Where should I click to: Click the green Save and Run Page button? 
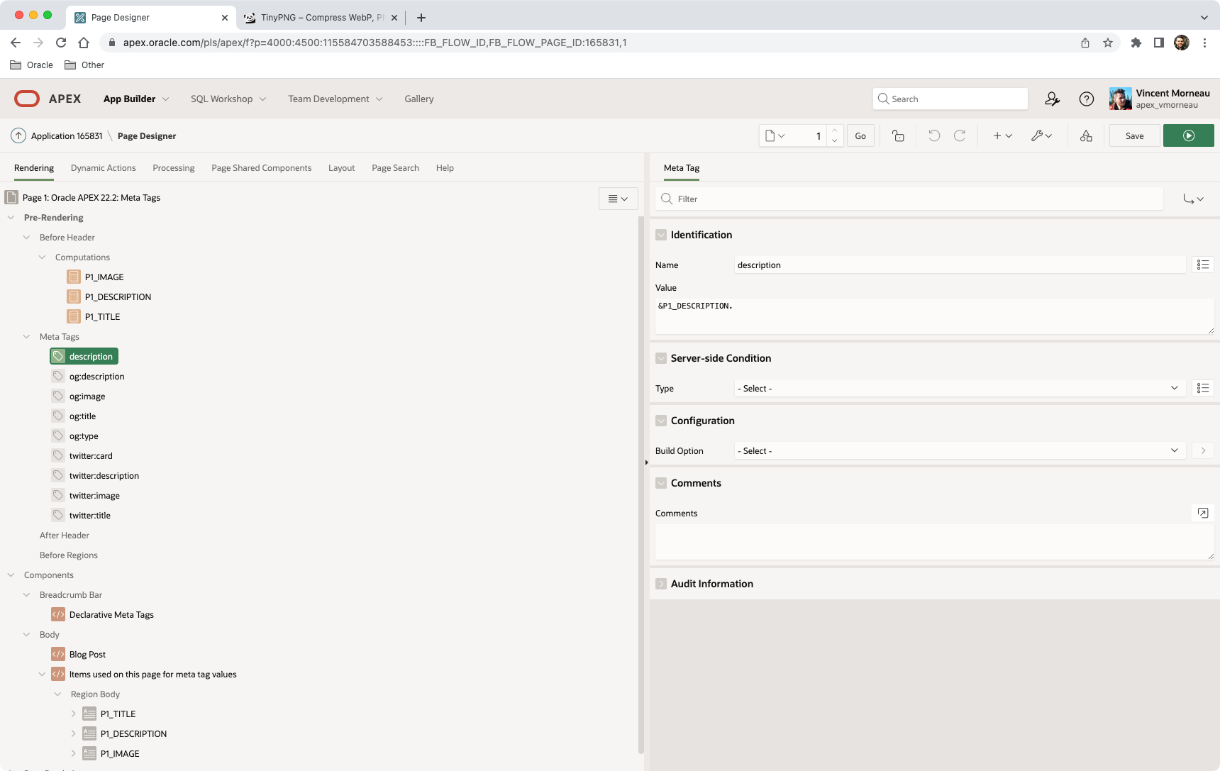coord(1189,135)
